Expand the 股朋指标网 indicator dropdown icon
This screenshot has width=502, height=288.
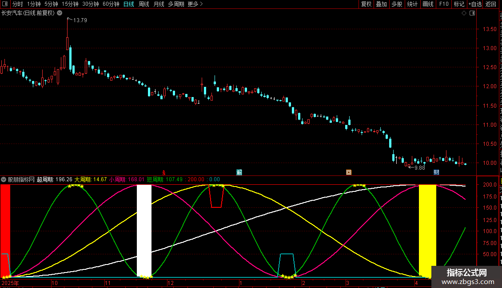[x=4, y=180]
